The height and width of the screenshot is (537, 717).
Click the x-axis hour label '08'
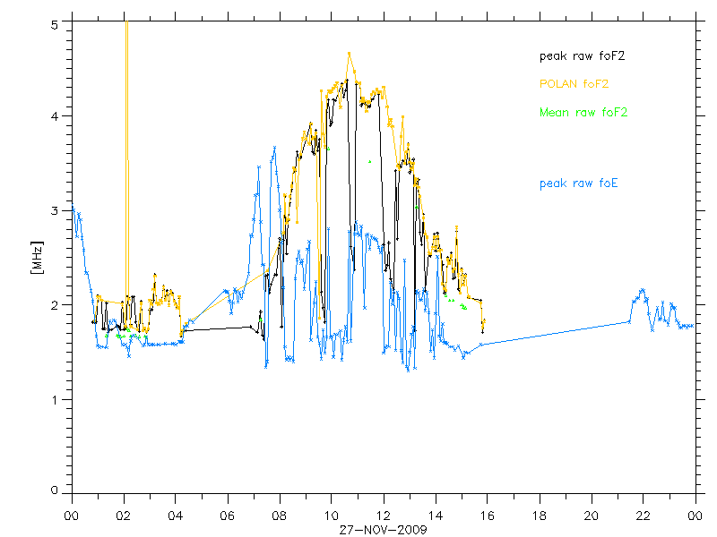coord(280,516)
